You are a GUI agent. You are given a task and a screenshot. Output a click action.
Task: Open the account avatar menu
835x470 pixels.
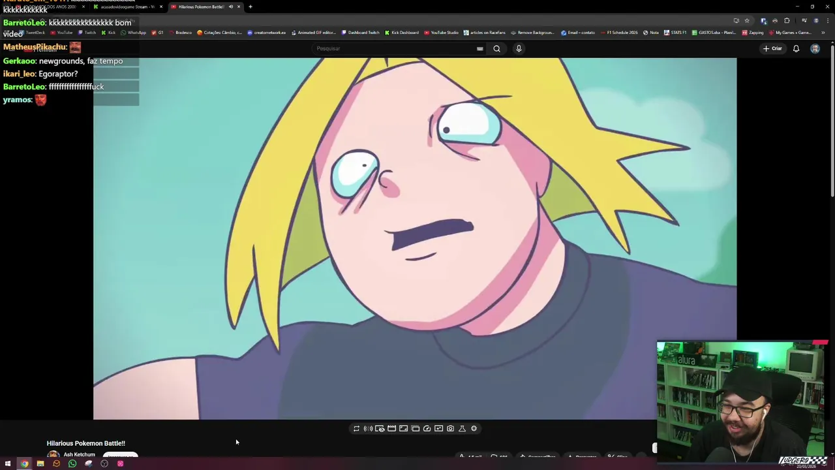(815, 48)
